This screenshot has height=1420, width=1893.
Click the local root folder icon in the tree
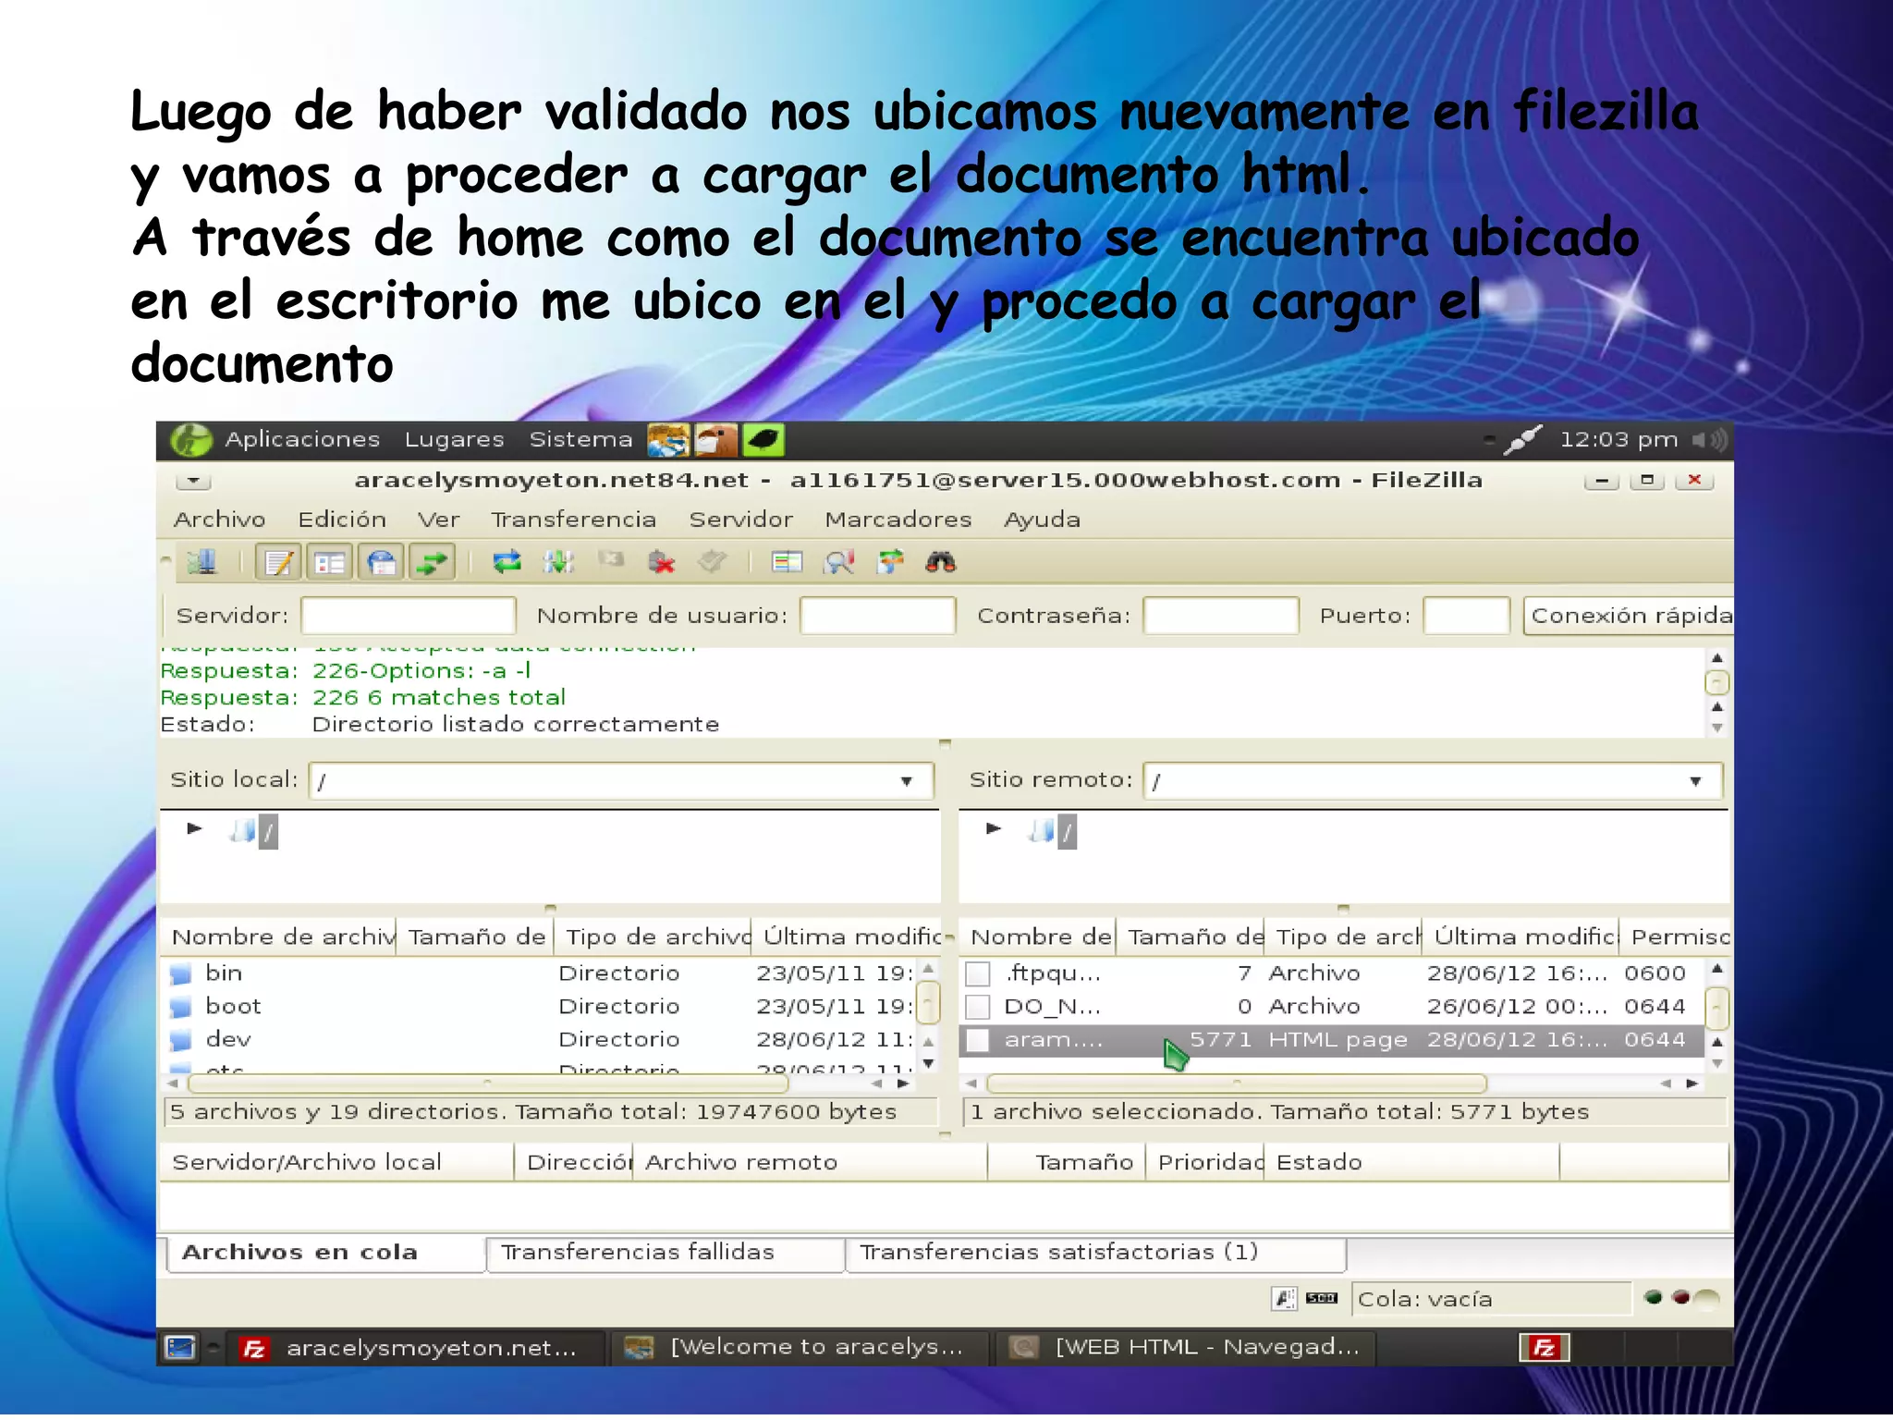click(x=242, y=831)
